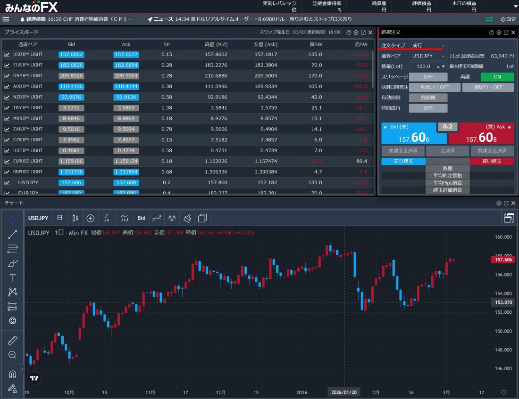Toggle the 時間成行 OFF switch

coord(428,108)
